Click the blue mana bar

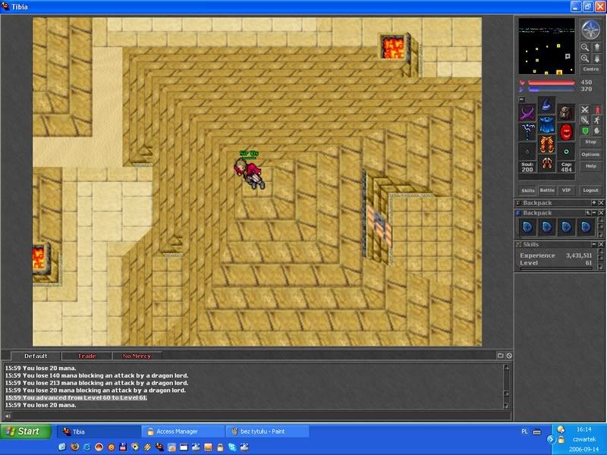[x=552, y=89]
